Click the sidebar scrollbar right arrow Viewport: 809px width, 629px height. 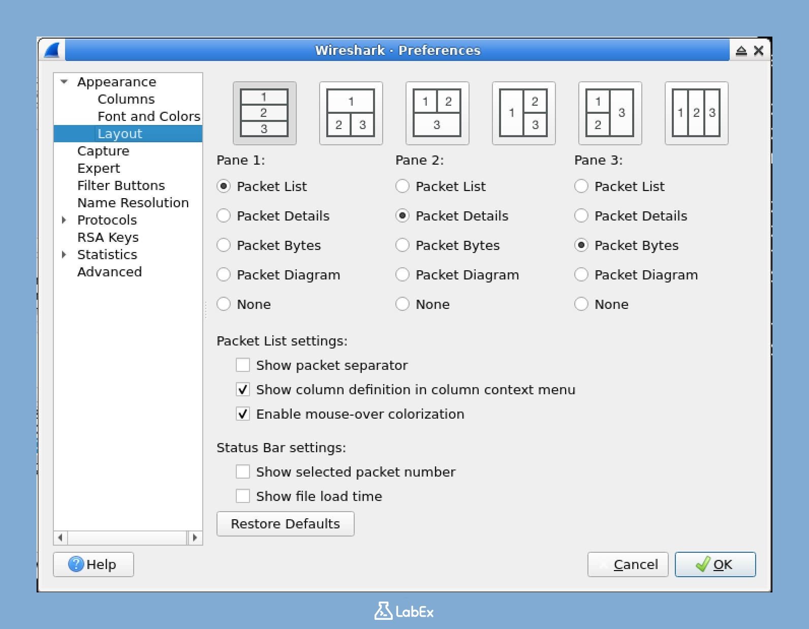point(195,538)
